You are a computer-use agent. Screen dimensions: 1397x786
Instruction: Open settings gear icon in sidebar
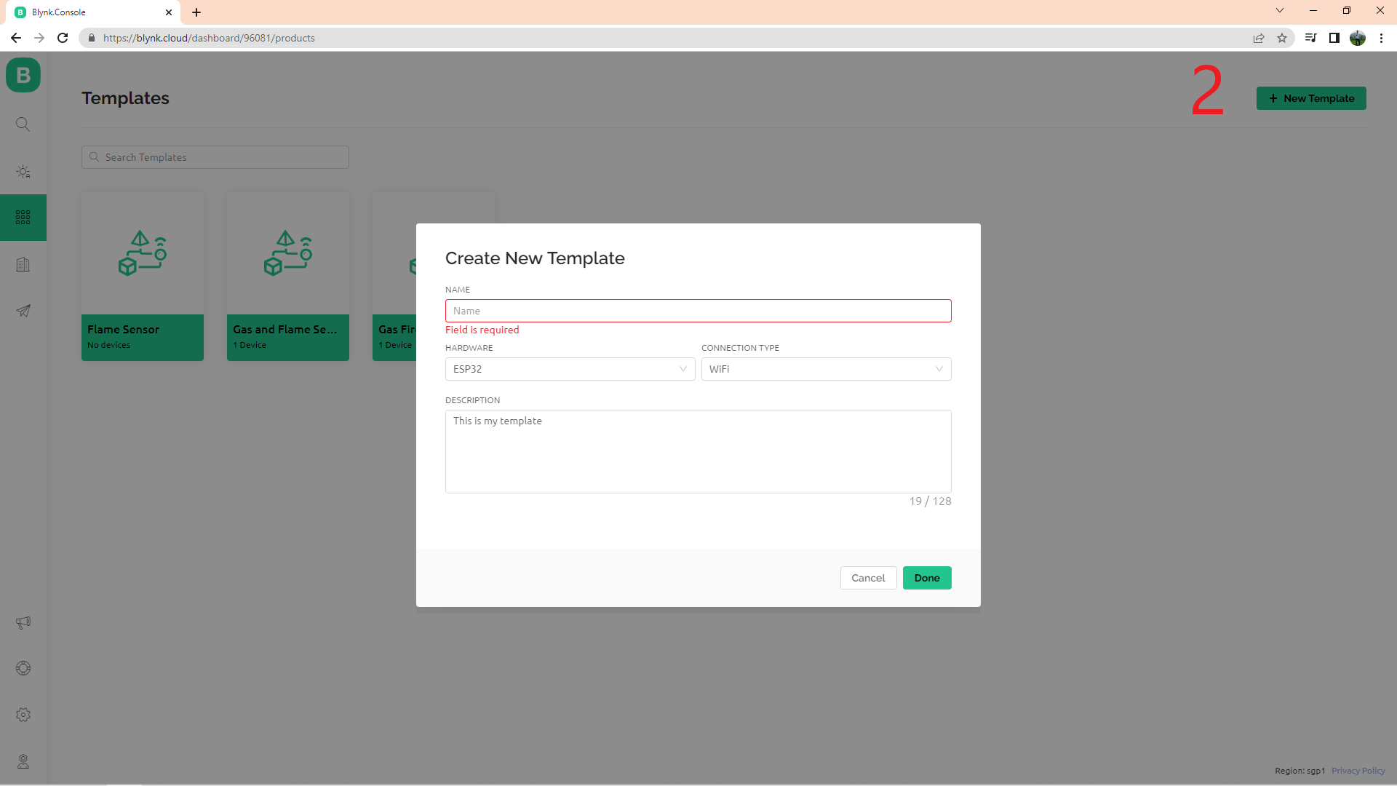[x=23, y=715]
